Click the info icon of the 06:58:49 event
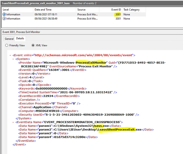 [x=4, y=19]
